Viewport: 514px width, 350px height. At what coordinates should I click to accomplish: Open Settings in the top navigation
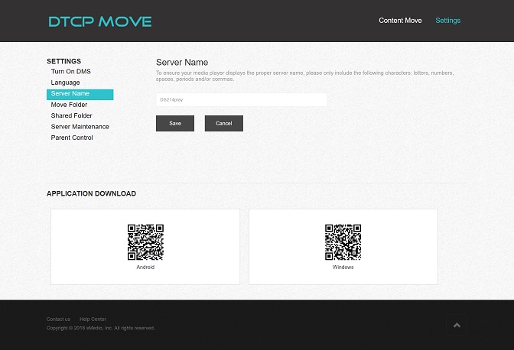[x=447, y=21]
